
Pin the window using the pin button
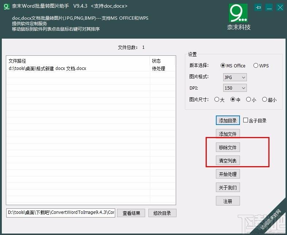(x=259, y=7)
